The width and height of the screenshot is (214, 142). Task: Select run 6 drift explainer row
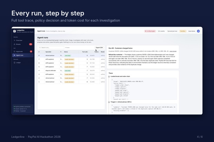71,63
